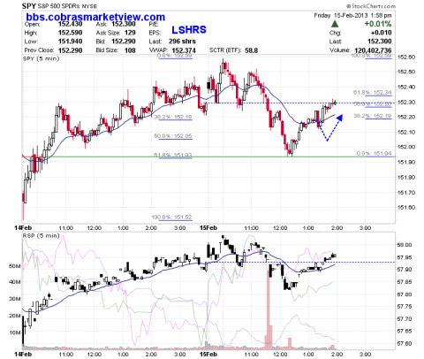This screenshot has width=424, height=359.
Task: Open the bbs.cobrasmarketview.com link text
Action: click(x=95, y=17)
